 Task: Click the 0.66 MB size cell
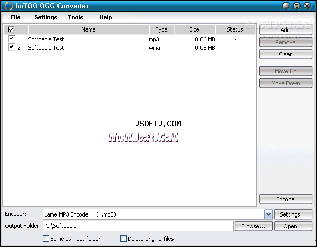point(205,39)
